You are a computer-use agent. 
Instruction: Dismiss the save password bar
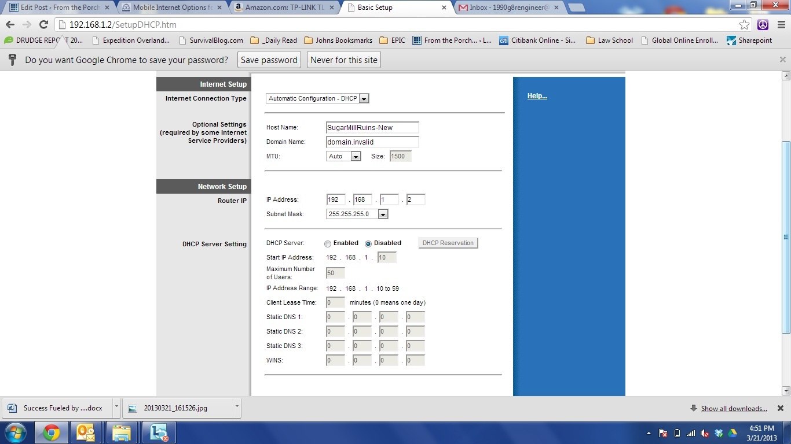782,60
